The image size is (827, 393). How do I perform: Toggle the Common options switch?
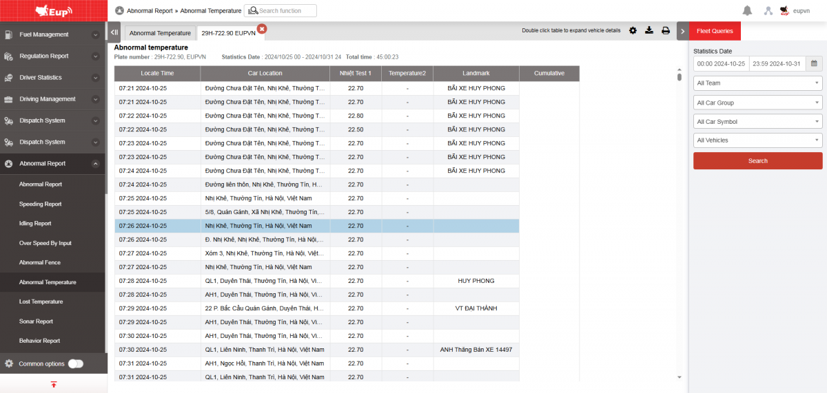pos(75,363)
